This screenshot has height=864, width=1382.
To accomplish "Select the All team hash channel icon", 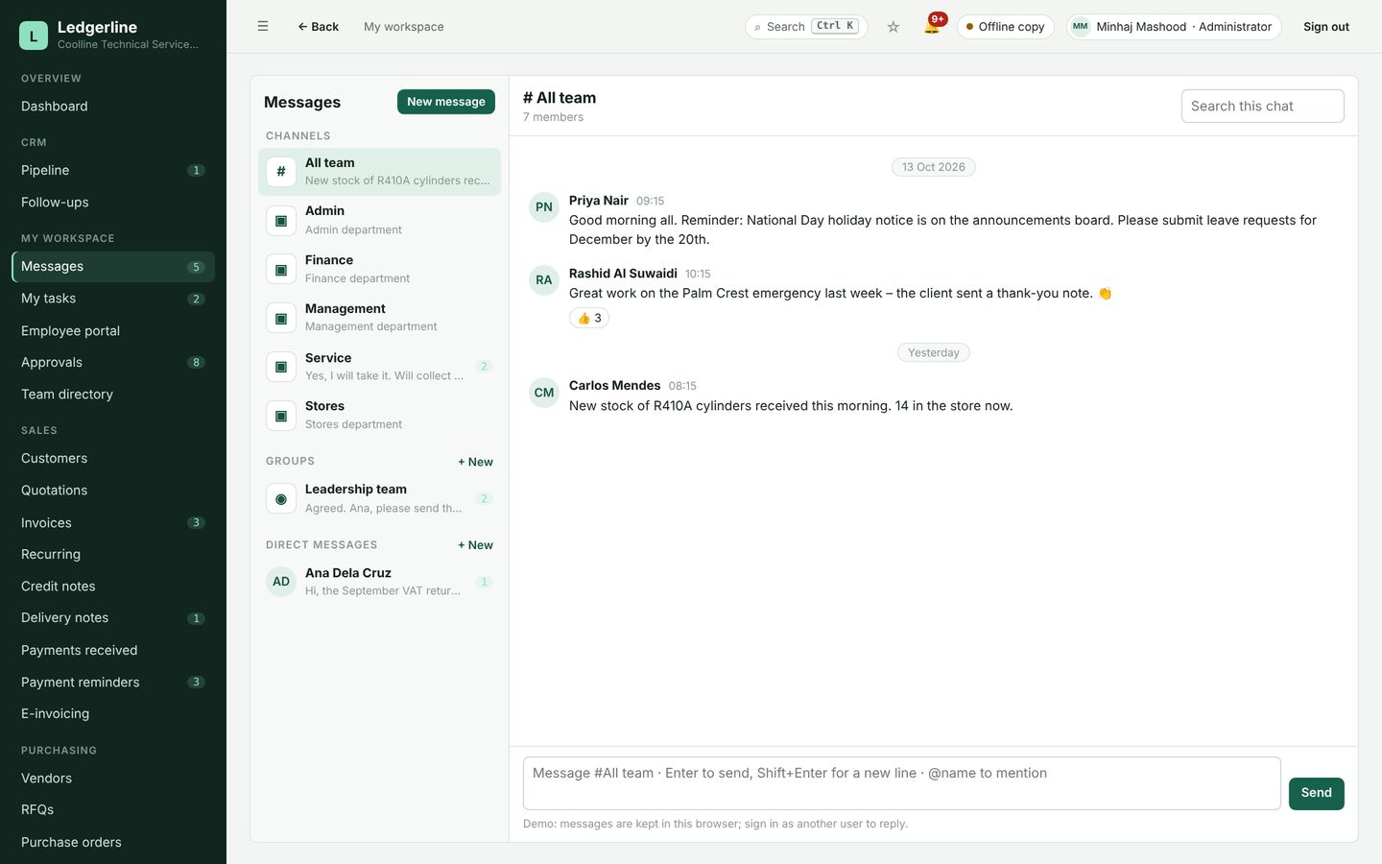I will tap(281, 172).
